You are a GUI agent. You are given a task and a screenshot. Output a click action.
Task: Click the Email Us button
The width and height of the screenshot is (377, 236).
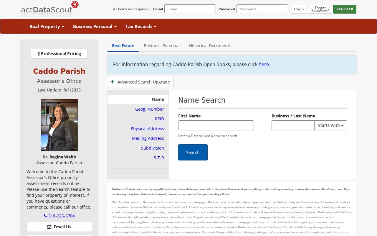[x=59, y=227]
